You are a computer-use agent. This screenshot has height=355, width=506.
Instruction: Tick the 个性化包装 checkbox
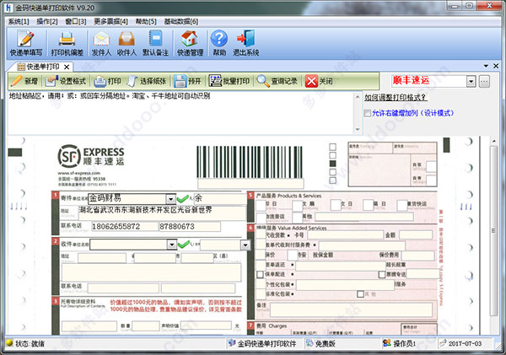[x=261, y=284]
